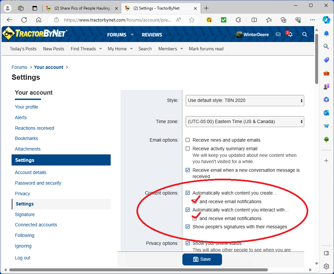Image resolution: width=334 pixels, height=274 pixels.
Task: Toggle email on new conversation message checkbox
Action: 187,170
